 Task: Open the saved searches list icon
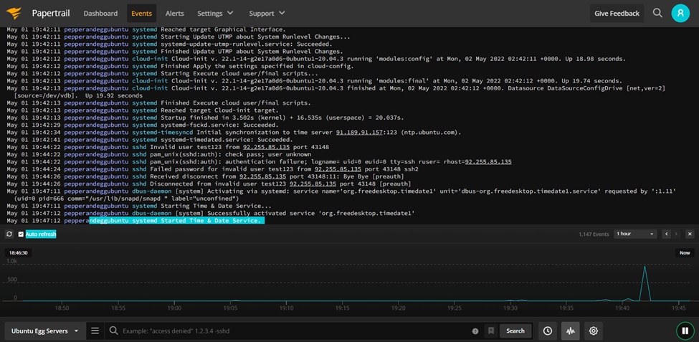coord(95,331)
